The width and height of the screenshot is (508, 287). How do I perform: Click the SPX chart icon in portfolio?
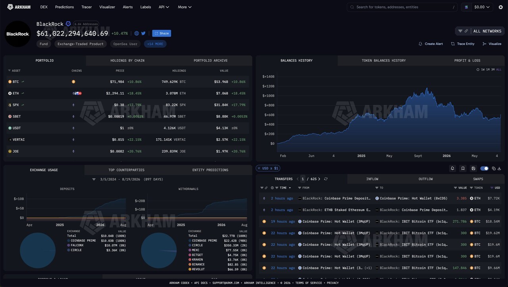23,105
